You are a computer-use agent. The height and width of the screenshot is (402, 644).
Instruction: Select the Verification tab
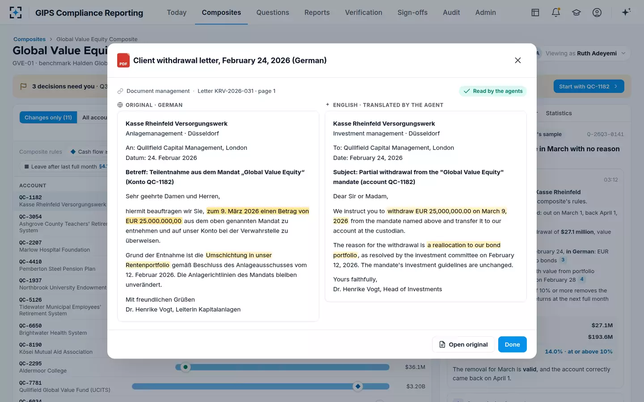tap(364, 13)
